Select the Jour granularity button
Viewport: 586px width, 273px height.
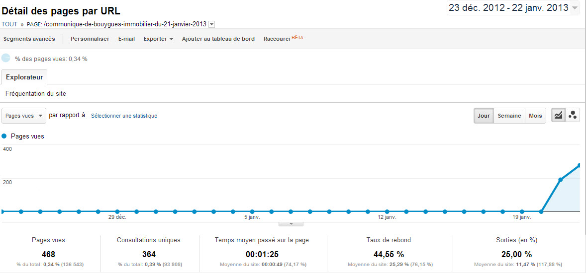(484, 116)
